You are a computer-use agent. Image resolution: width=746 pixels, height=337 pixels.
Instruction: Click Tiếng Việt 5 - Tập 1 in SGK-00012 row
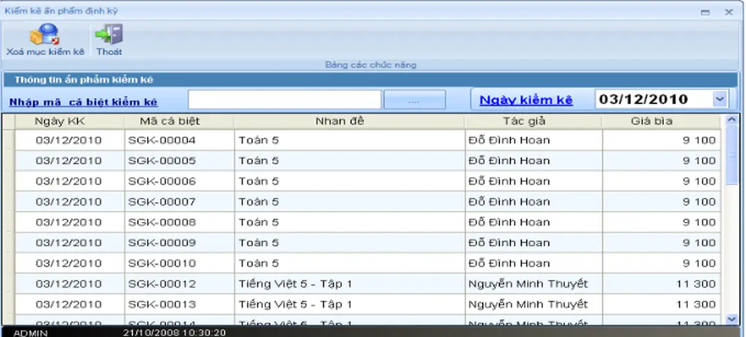tap(295, 284)
